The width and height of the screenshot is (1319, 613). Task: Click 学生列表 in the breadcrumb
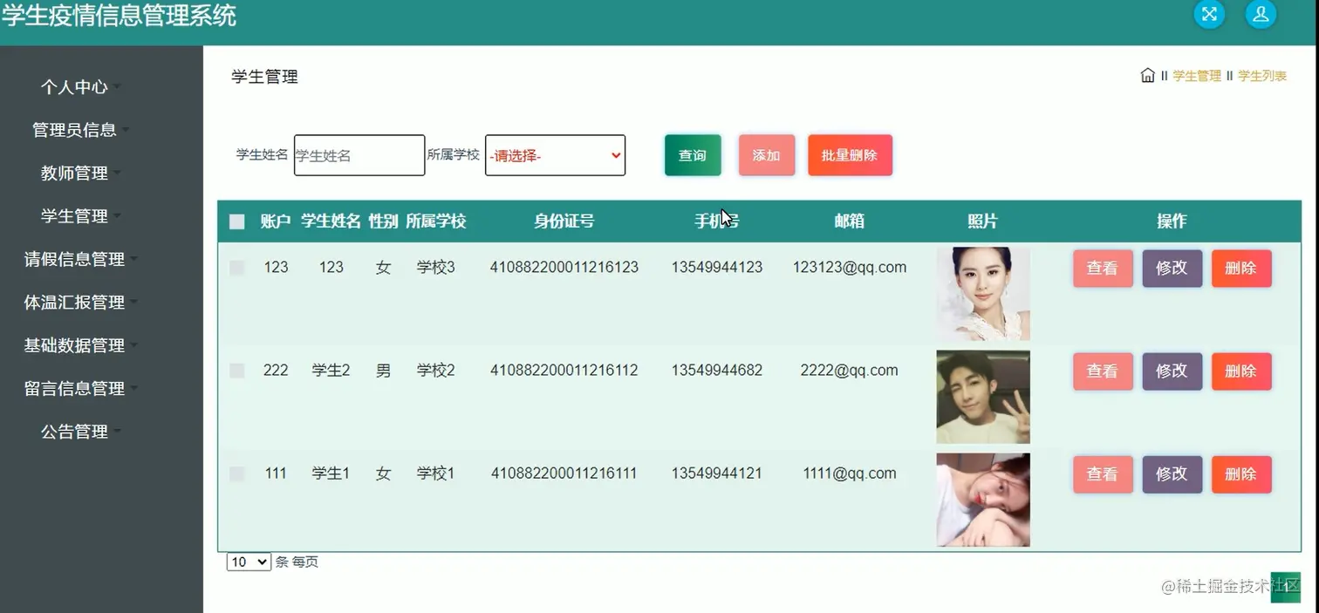[1261, 75]
